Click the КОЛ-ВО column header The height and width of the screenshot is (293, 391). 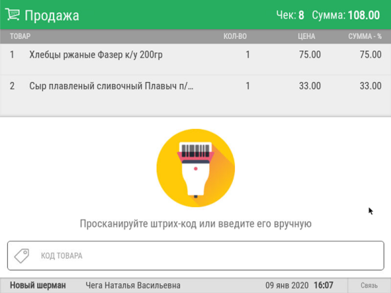tap(235, 37)
